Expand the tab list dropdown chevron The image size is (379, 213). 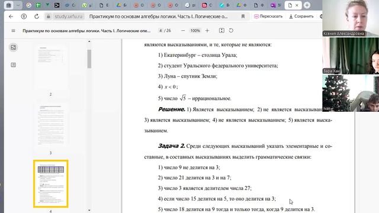click(x=18, y=5)
